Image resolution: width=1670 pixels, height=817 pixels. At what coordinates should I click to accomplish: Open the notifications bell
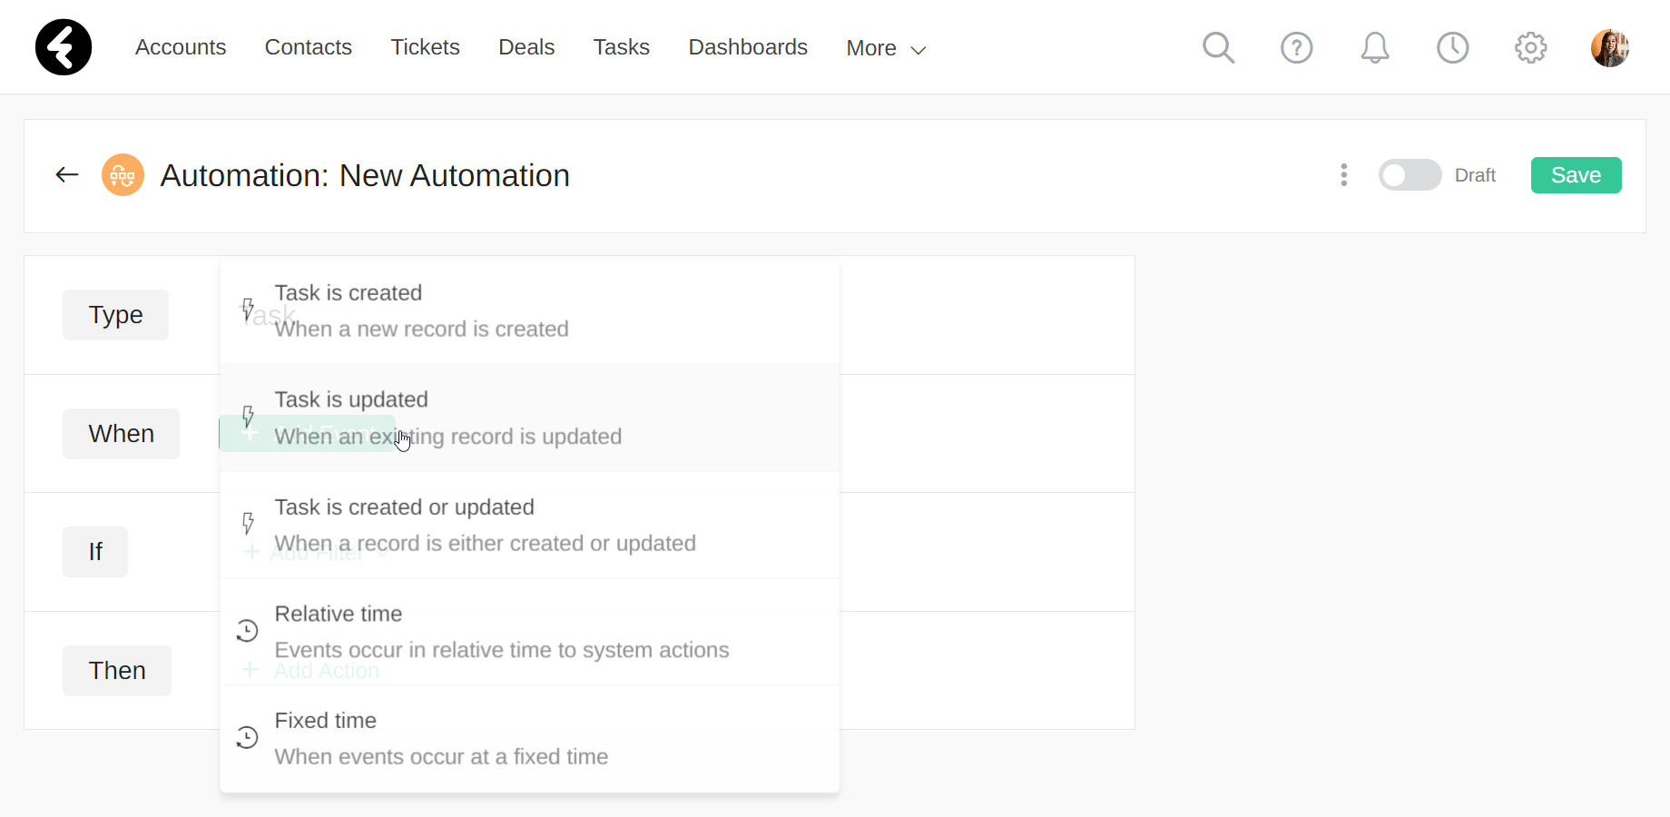(1374, 47)
